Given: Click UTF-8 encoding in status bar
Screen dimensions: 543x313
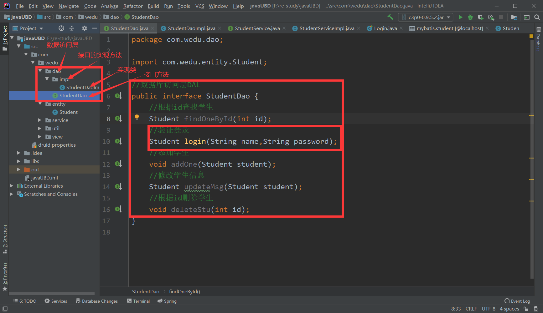Looking at the screenshot, I should click(489, 309).
